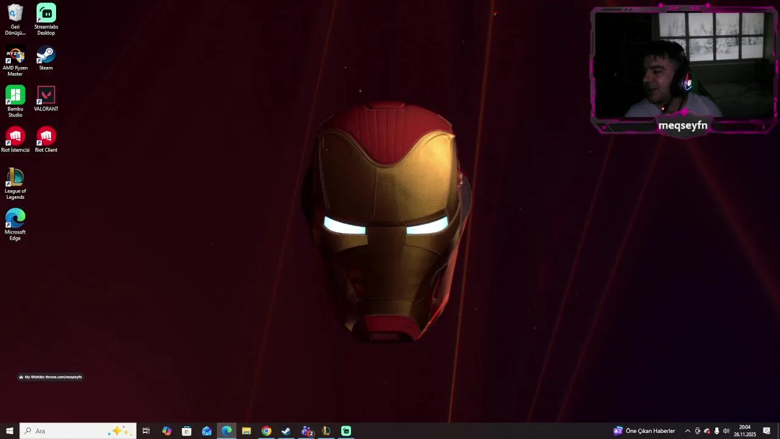Select the Bambu Studio desktop icon
This screenshot has width=780, height=439.
pyautogui.click(x=15, y=101)
